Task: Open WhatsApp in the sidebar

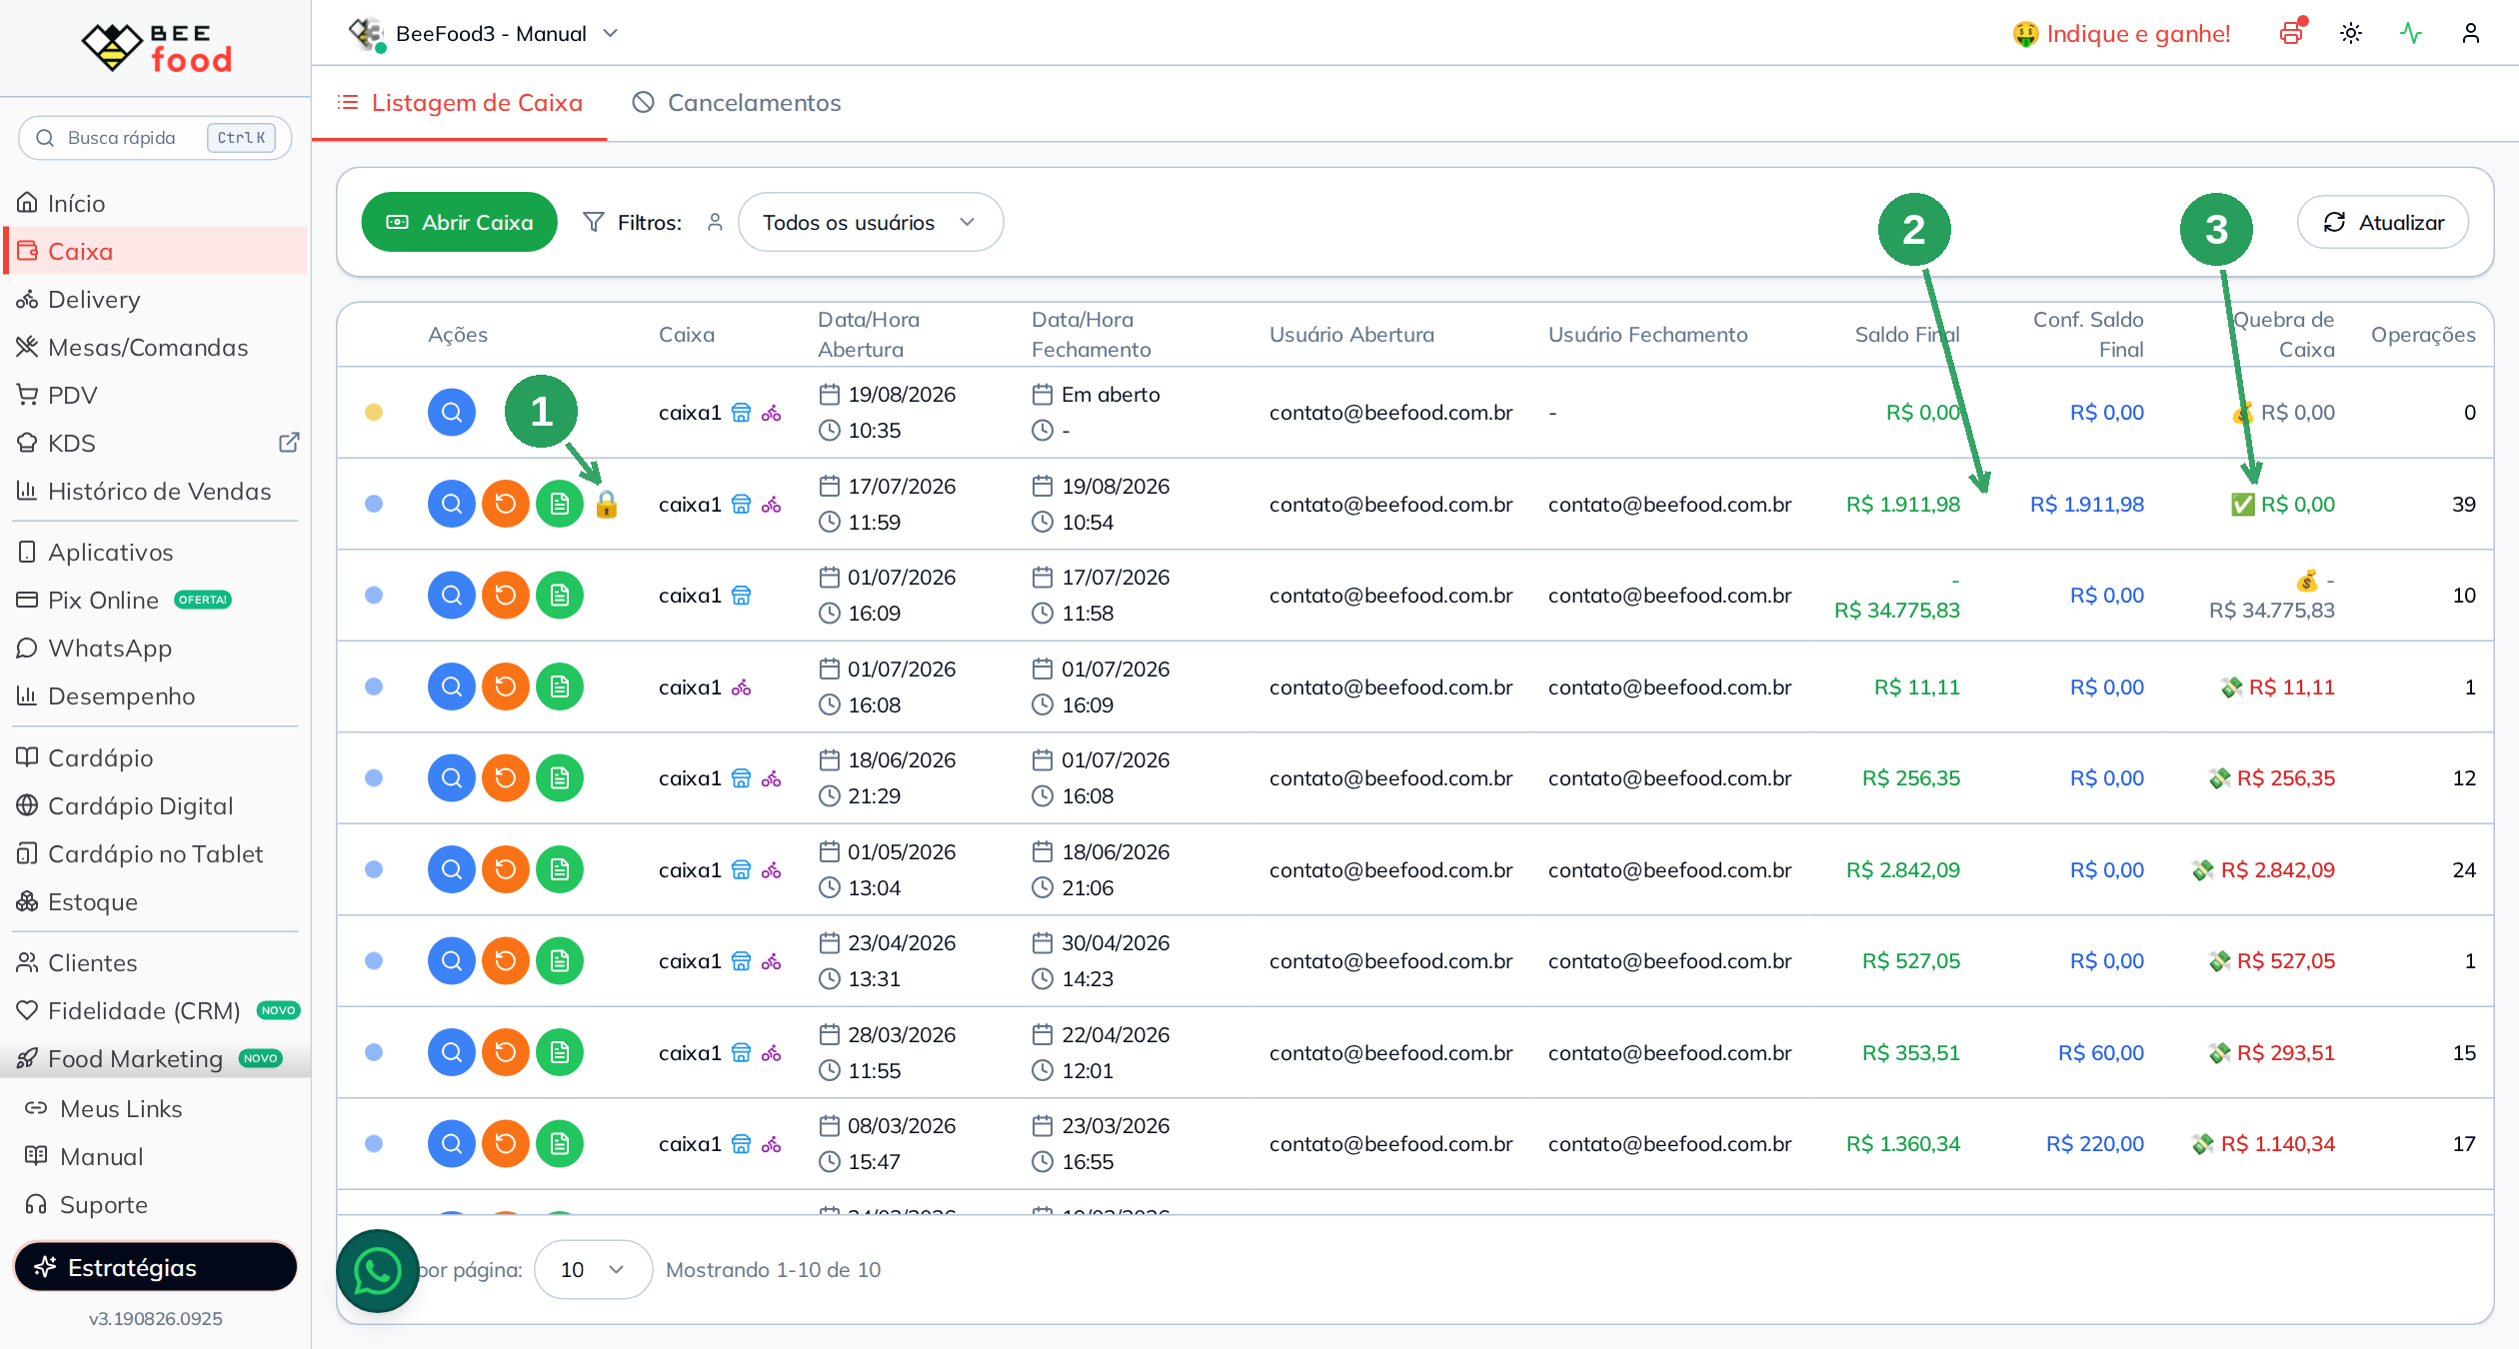Action: point(155,648)
